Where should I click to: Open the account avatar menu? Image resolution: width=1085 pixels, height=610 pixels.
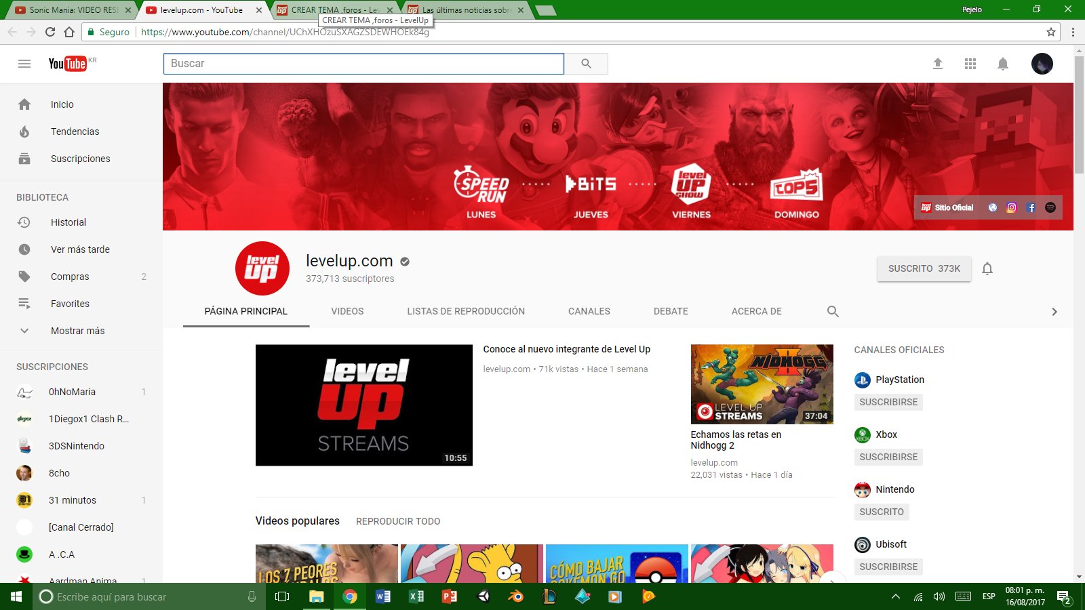click(1042, 64)
